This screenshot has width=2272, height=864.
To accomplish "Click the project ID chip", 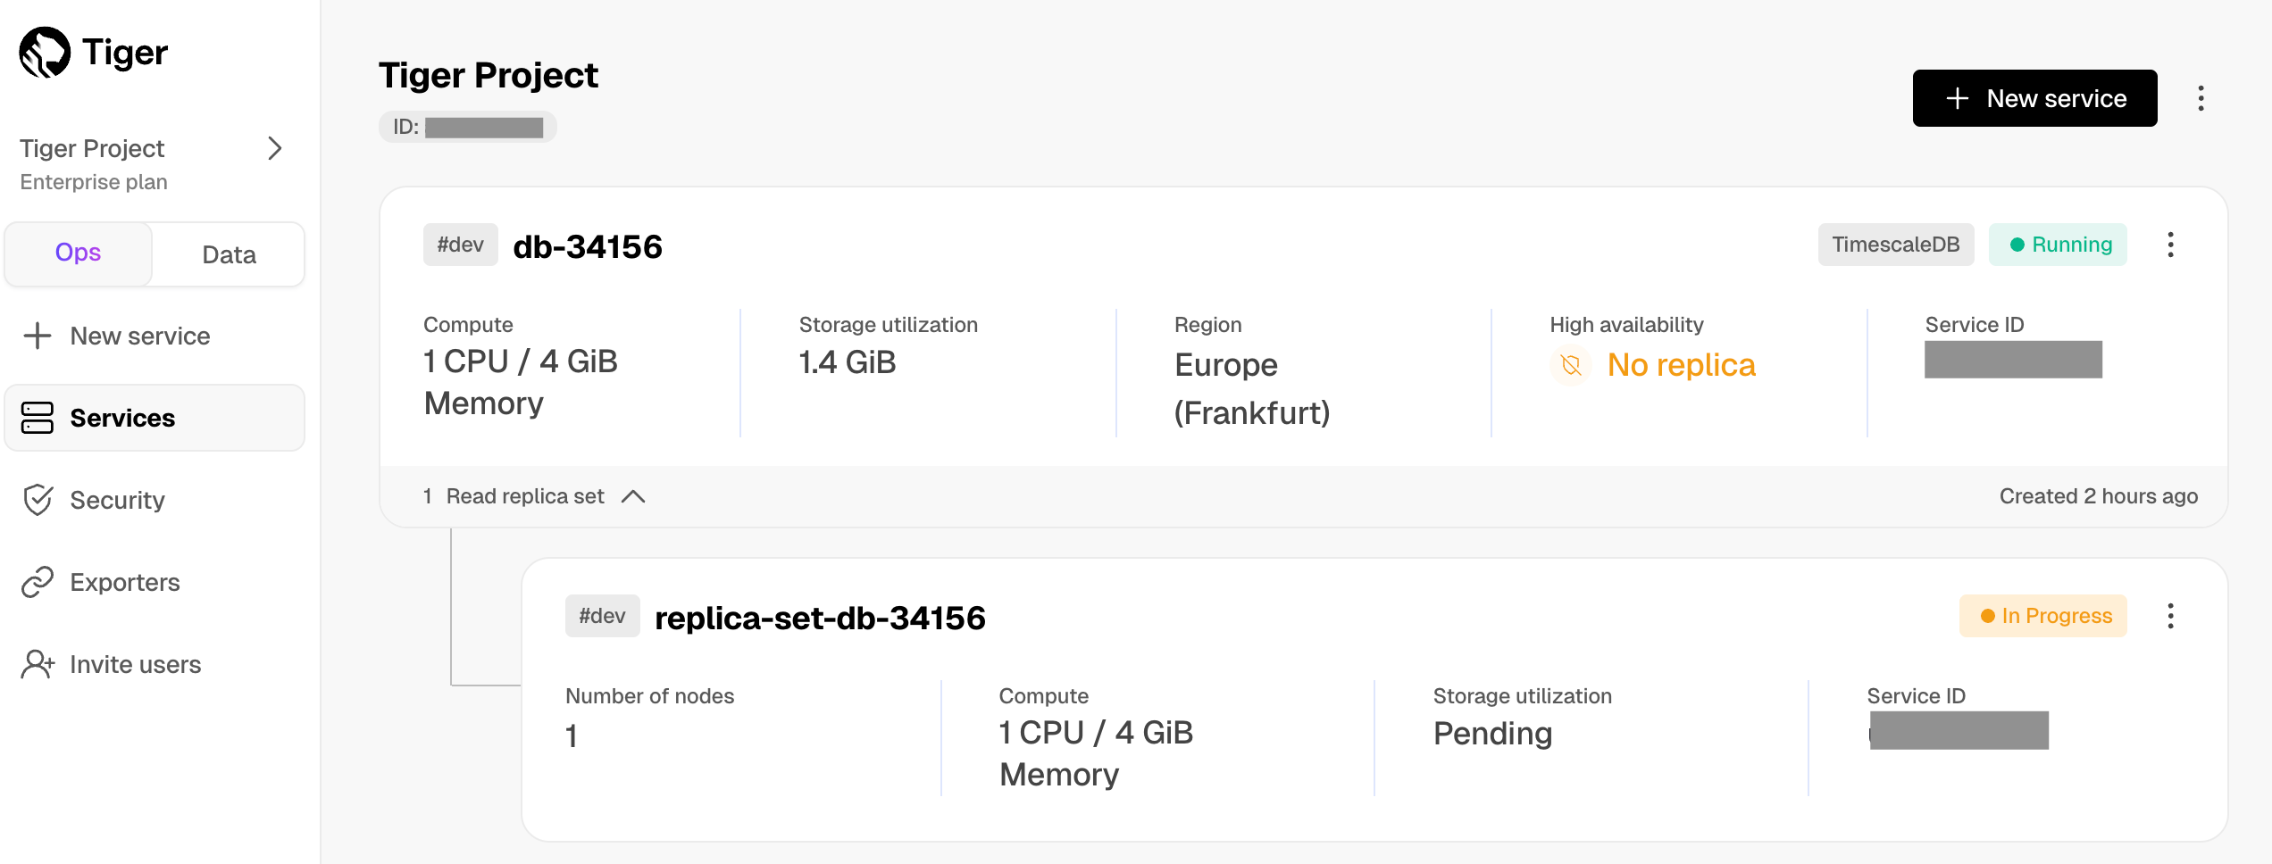I will point(467,127).
